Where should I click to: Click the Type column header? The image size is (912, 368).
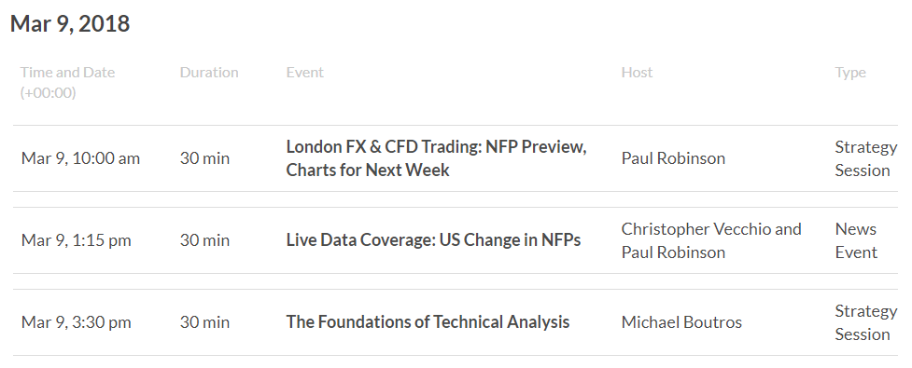click(850, 73)
